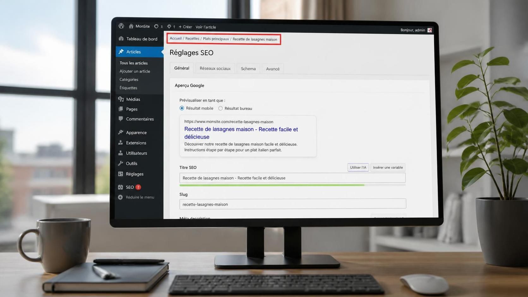Click the SEO menu icon
The image size is (528, 297).
[x=121, y=187]
